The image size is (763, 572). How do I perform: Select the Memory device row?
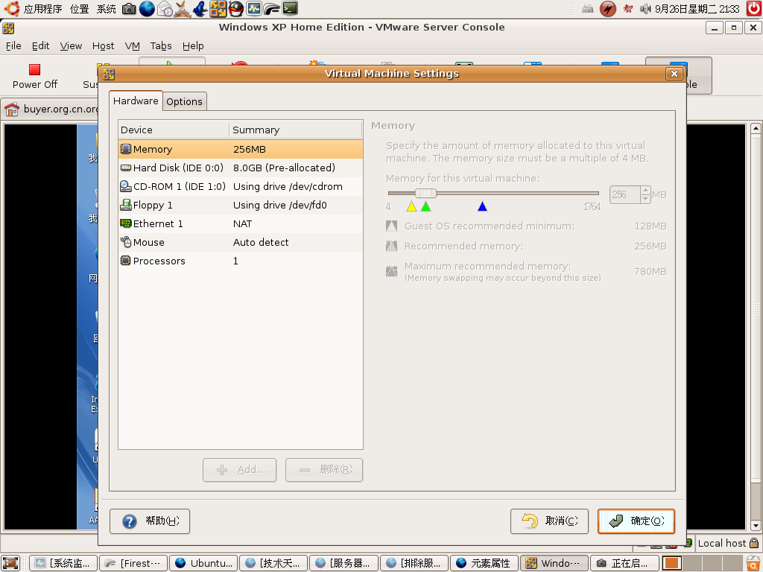point(241,149)
